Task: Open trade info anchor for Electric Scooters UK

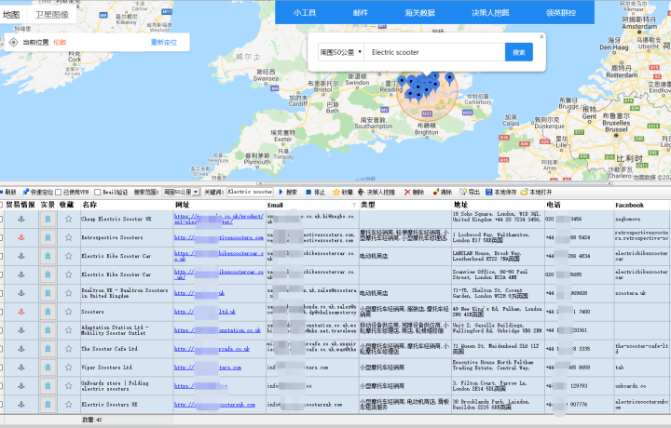Action: pyautogui.click(x=21, y=404)
